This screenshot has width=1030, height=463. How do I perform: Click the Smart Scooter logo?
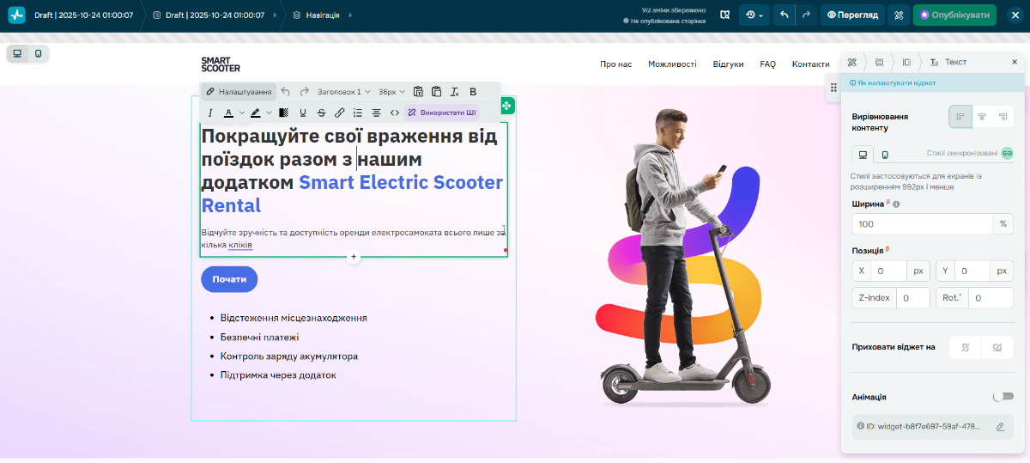tap(221, 64)
